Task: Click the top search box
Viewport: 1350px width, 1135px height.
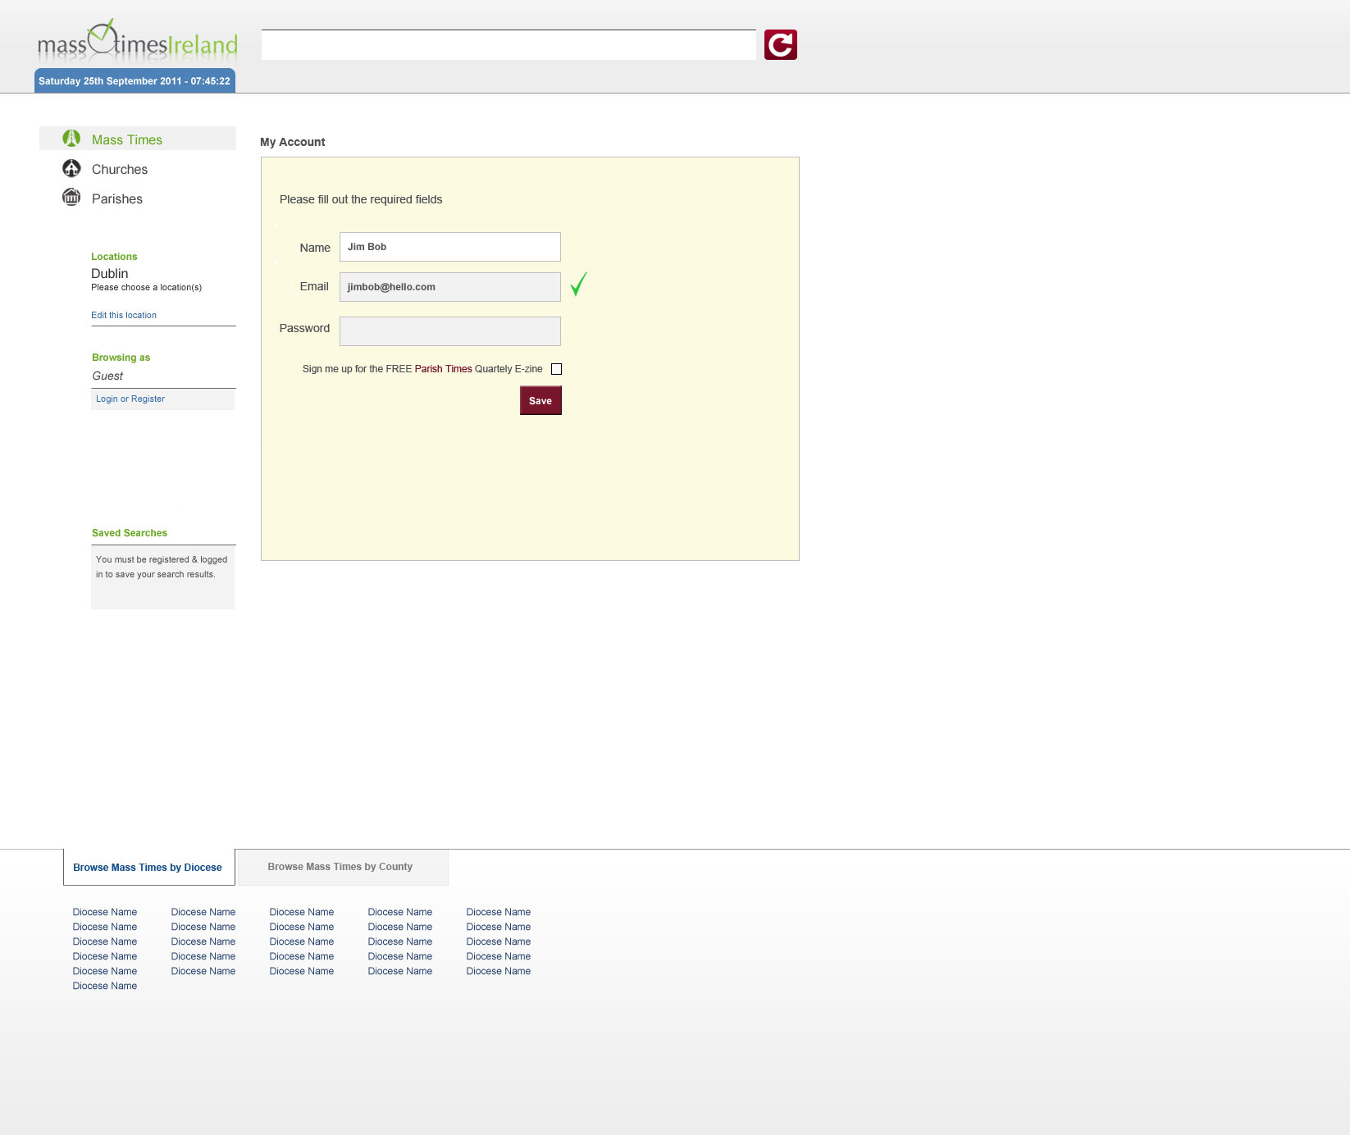Action: (x=509, y=45)
